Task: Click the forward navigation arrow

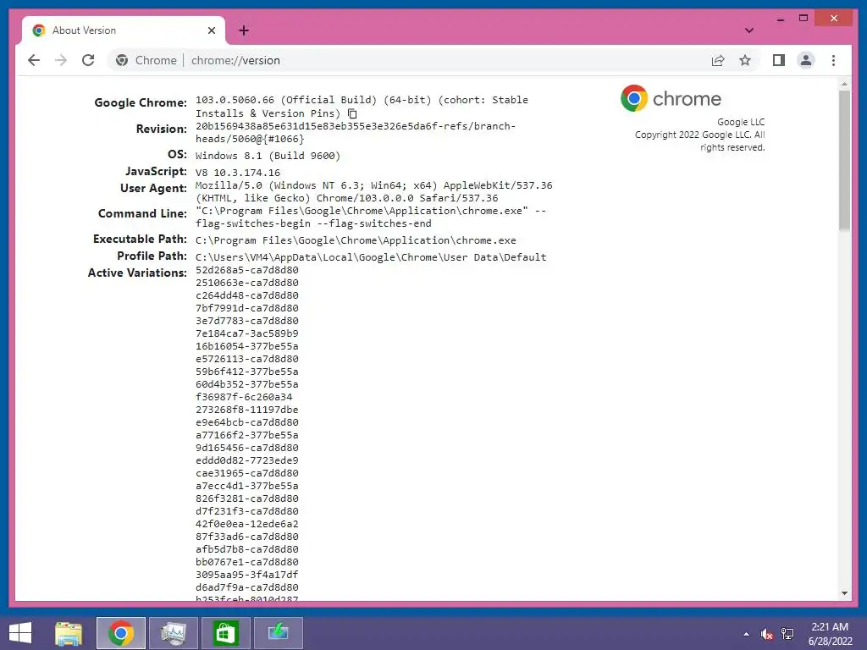Action: [x=61, y=60]
